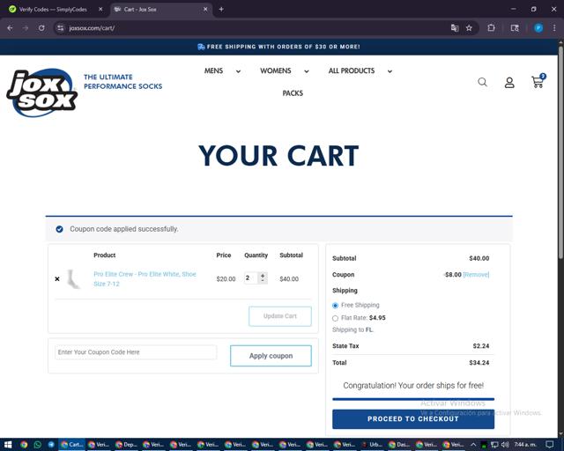
Task: Open Telegram from the taskbar
Action: 51,445
